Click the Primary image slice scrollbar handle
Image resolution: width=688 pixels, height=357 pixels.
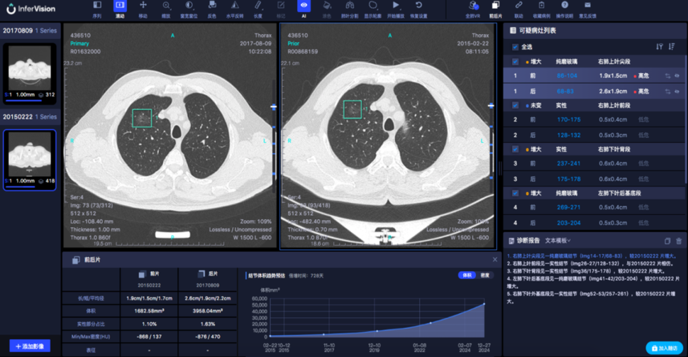click(x=274, y=106)
